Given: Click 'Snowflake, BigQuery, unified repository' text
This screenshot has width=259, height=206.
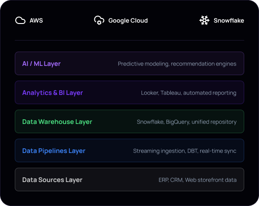Looking at the screenshot, I should click(x=187, y=122).
